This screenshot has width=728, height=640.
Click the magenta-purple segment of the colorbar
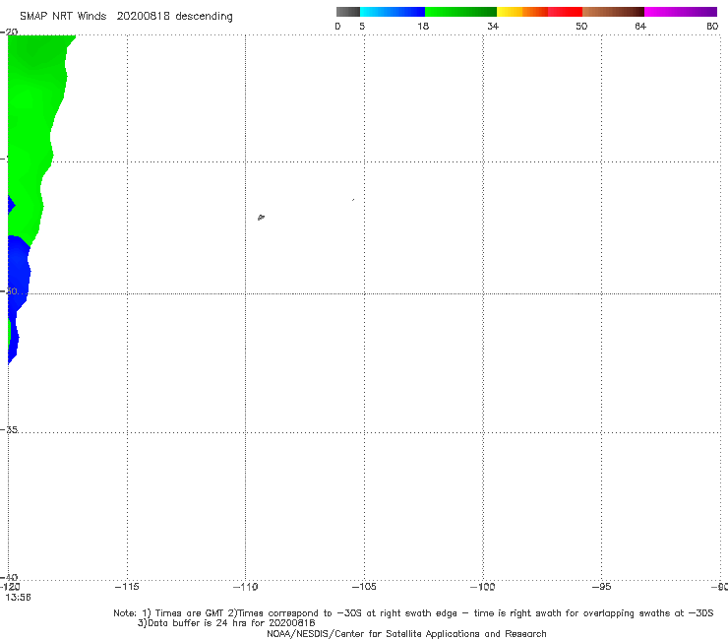(681, 12)
